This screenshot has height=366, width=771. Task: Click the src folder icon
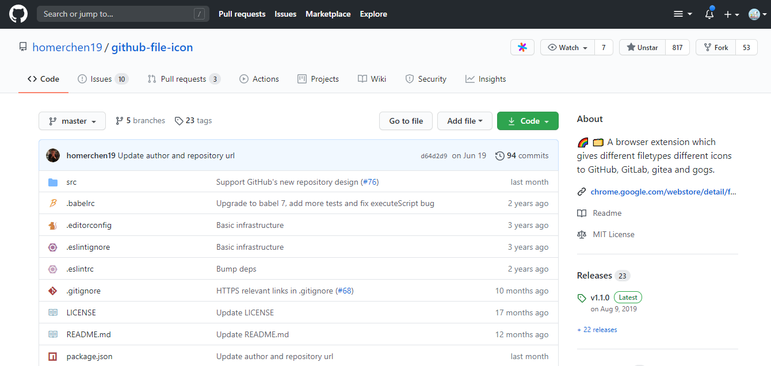click(53, 182)
